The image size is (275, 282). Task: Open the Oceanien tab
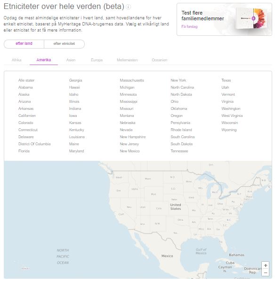[160, 60]
